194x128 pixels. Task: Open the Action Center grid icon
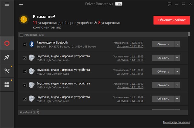[7, 84]
